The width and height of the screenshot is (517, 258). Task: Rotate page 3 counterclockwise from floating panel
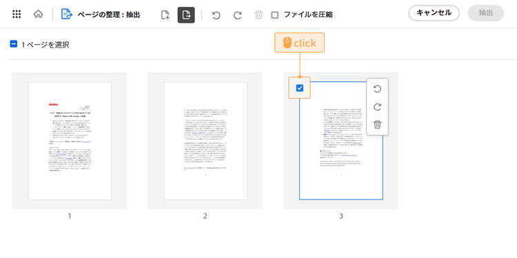(x=377, y=89)
